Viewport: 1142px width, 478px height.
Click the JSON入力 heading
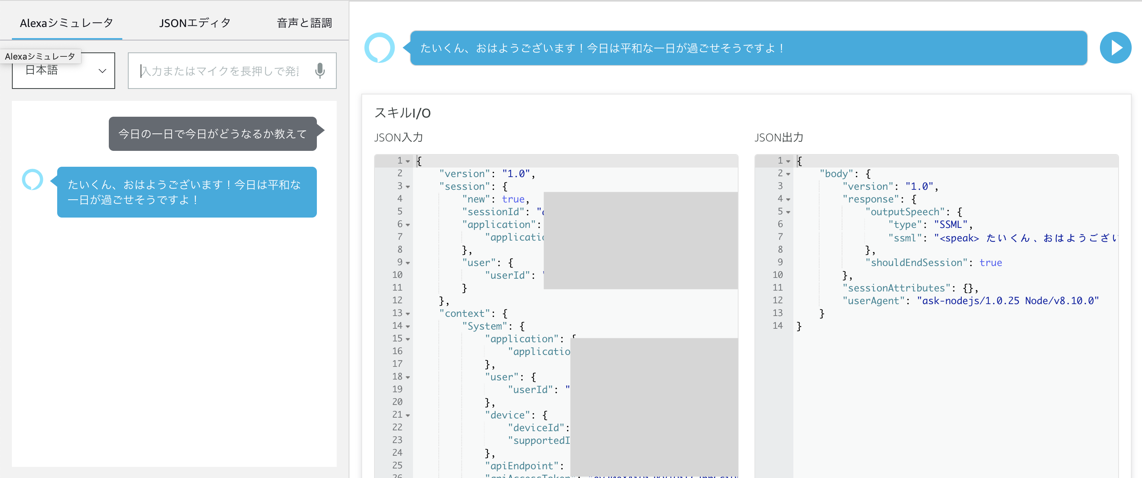coord(399,138)
